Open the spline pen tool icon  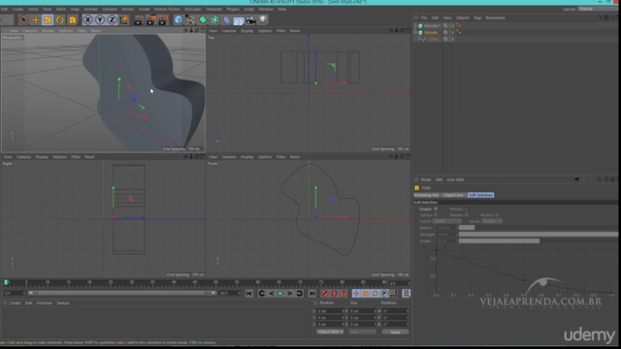point(190,19)
